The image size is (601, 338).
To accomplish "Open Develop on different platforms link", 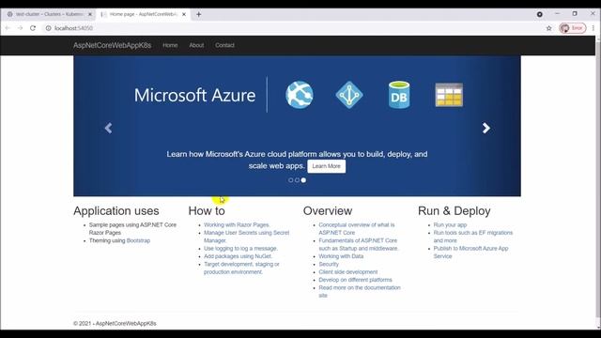I will point(355,280).
